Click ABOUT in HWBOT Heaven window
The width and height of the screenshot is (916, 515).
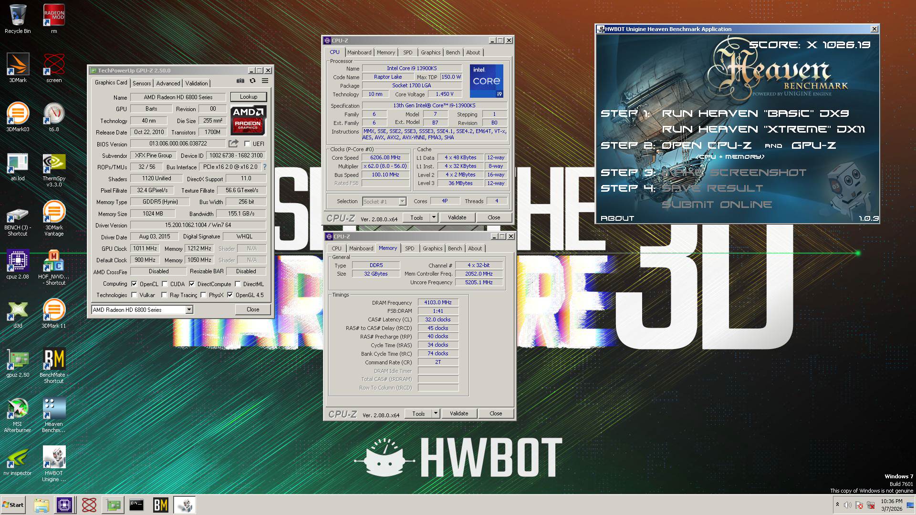[x=617, y=218]
